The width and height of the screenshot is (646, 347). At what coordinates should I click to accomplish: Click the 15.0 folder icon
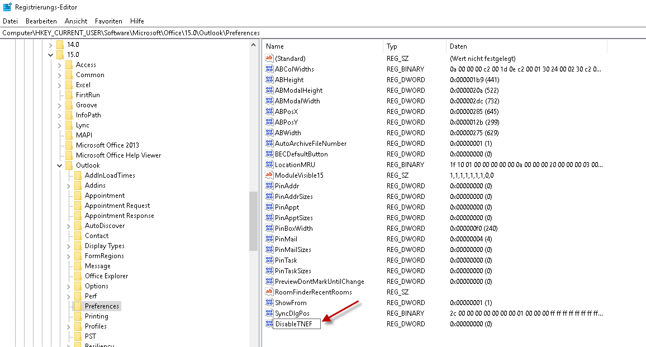pyautogui.click(x=60, y=54)
